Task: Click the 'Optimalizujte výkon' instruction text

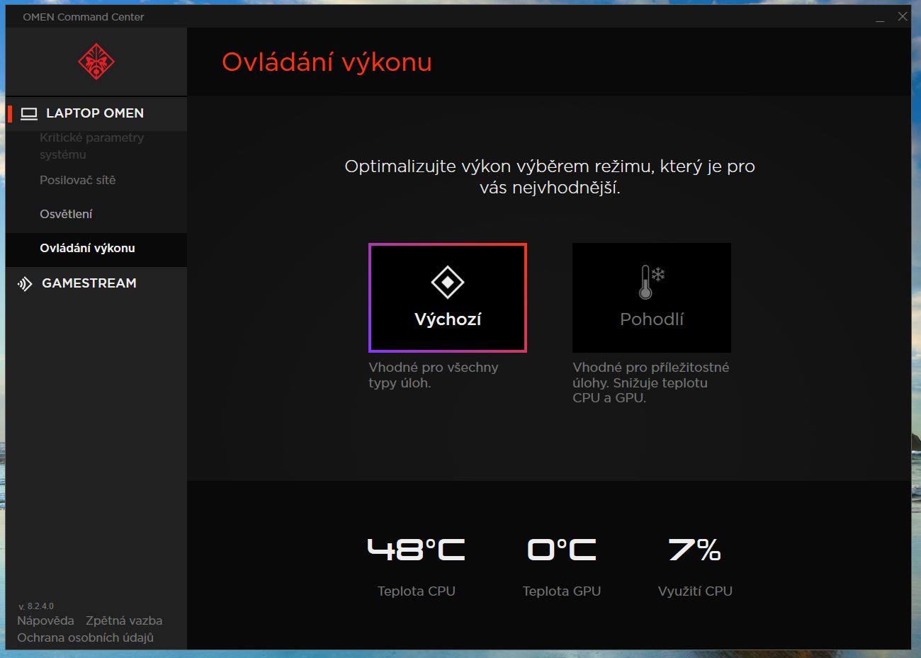Action: [550, 177]
